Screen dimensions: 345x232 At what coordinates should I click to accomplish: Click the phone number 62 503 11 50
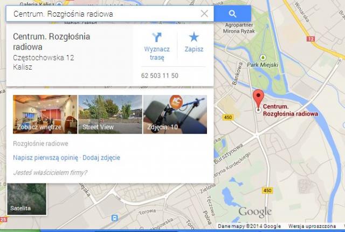[x=160, y=76]
